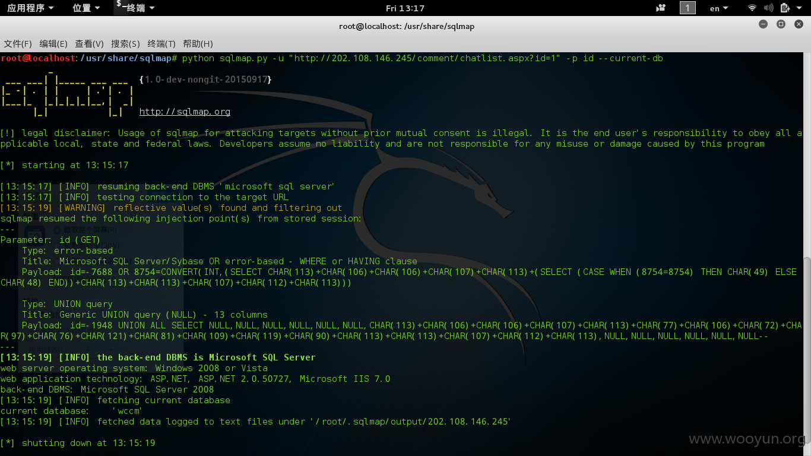Click 'Parameter: id (GET)' text
Image resolution: width=811 pixels, height=456 pixels.
coord(50,240)
